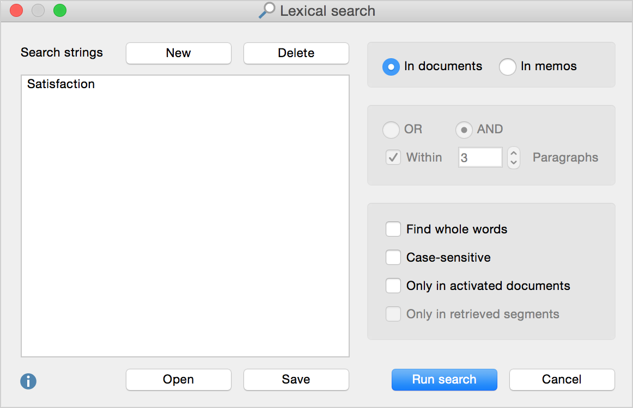Viewport: 633px width, 408px height.
Task: Choose the OR combination option
Action: coord(391,130)
